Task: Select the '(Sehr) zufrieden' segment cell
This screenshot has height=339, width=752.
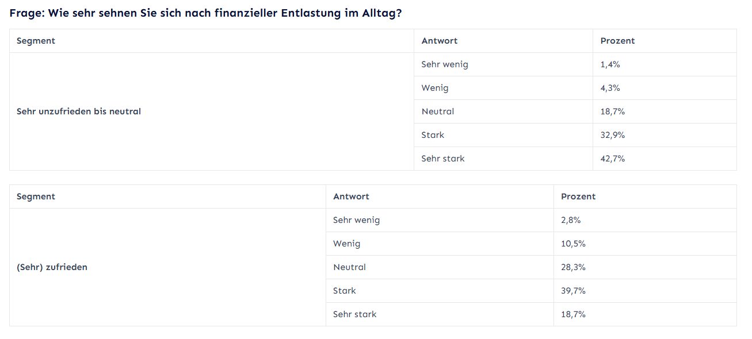Action: click(52, 267)
